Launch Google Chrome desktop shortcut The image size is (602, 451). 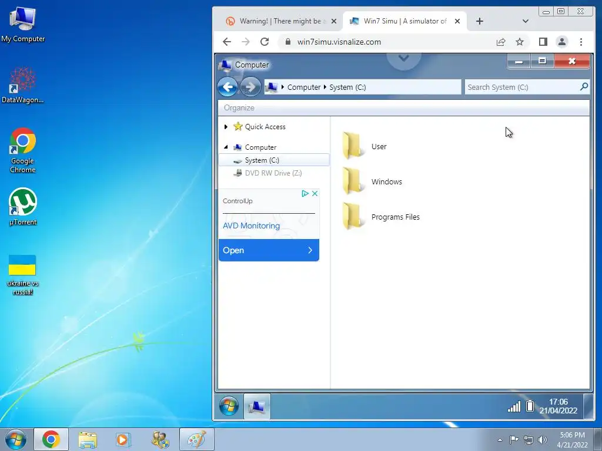(23, 150)
